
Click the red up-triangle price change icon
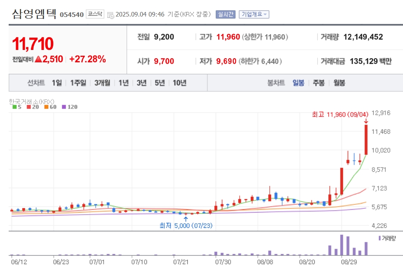[x=38, y=59]
